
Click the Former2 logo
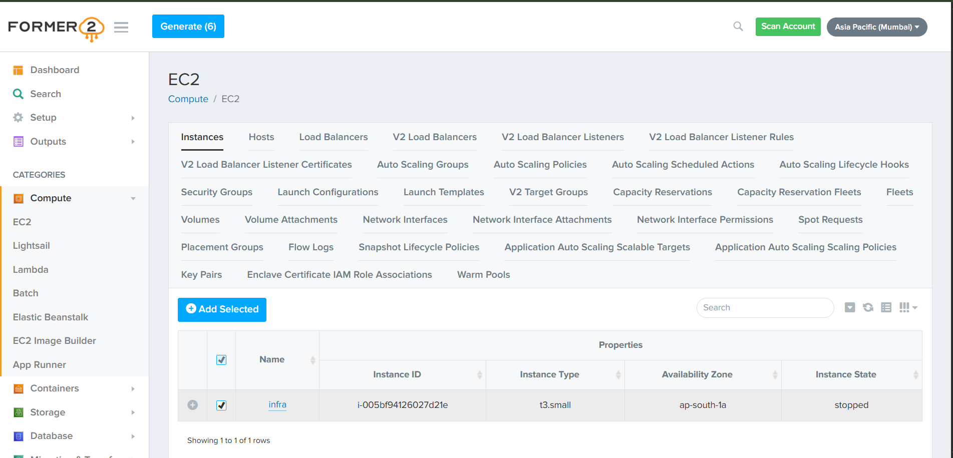click(56, 28)
